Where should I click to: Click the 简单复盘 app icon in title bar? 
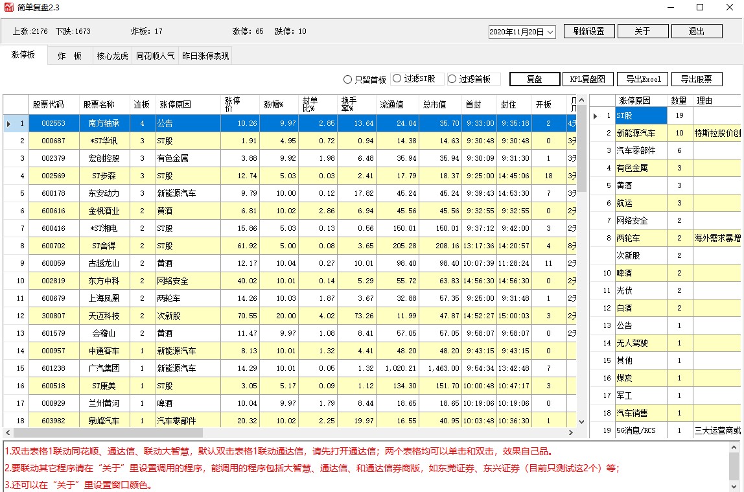click(x=9, y=8)
